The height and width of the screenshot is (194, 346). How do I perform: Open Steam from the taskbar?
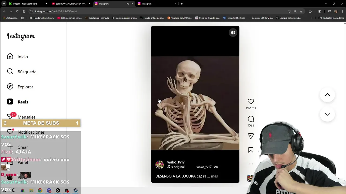(x=75, y=190)
